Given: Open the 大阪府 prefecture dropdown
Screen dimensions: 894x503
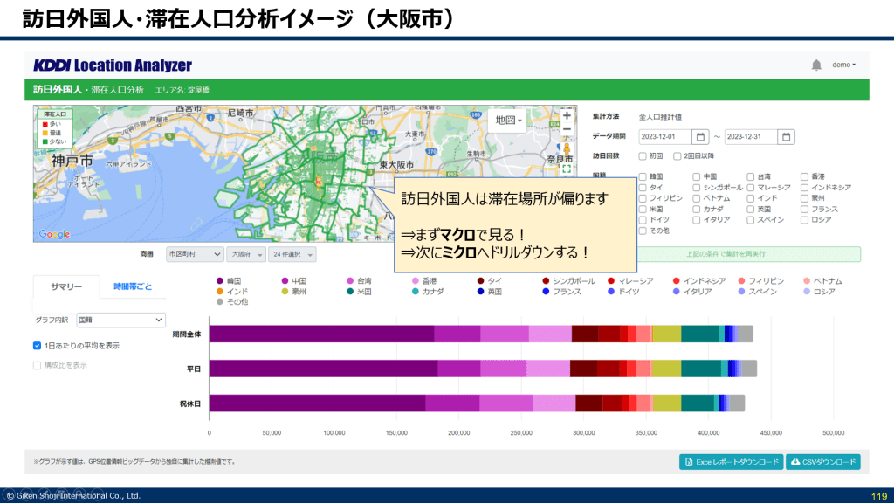Looking at the screenshot, I should [x=246, y=254].
